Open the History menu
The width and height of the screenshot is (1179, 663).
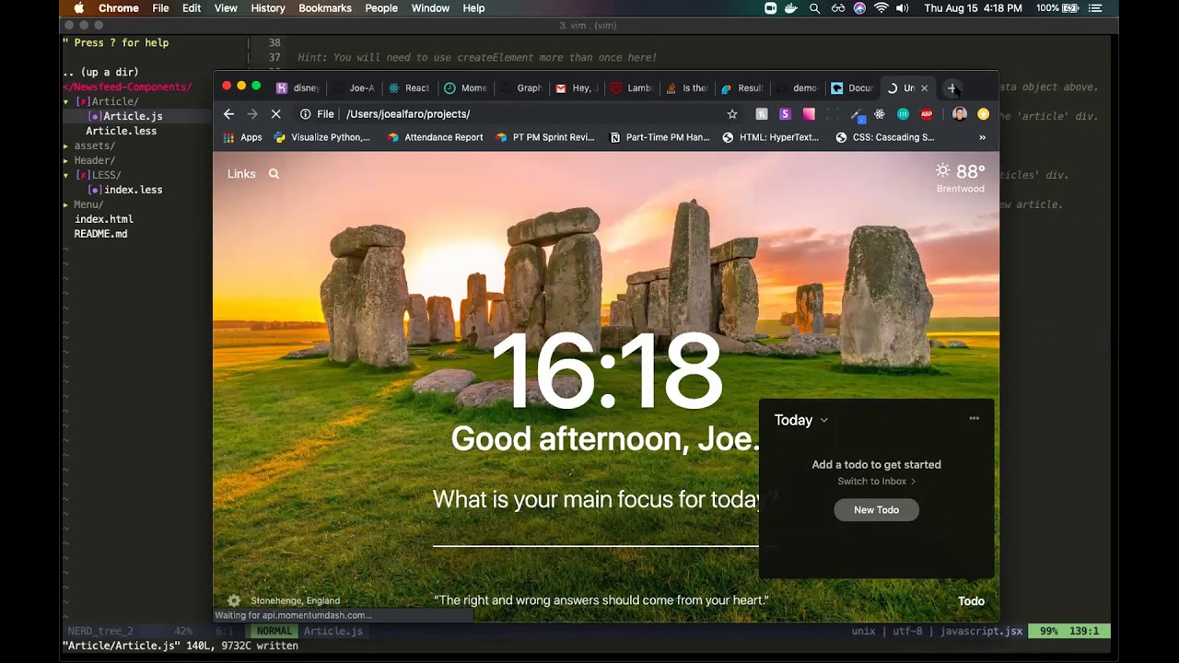pos(268,8)
